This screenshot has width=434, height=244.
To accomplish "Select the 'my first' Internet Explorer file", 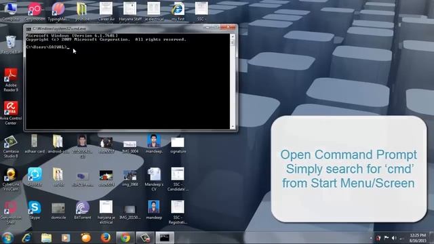I will (x=178, y=11).
